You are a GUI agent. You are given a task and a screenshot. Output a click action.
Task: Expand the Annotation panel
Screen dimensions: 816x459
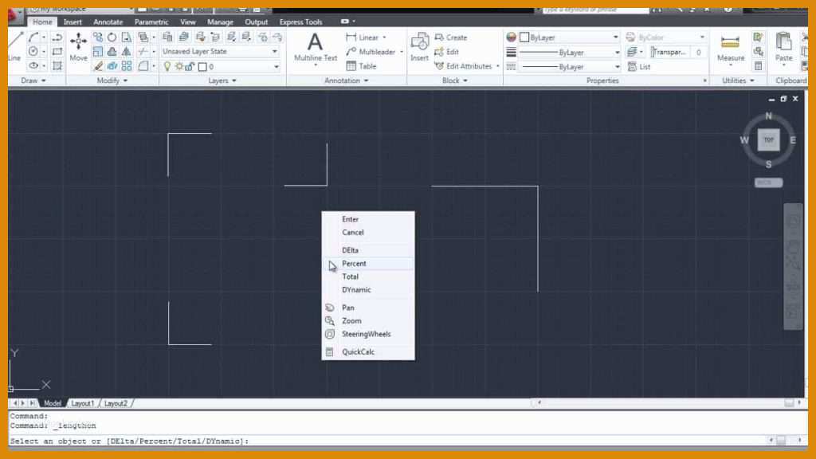click(346, 80)
